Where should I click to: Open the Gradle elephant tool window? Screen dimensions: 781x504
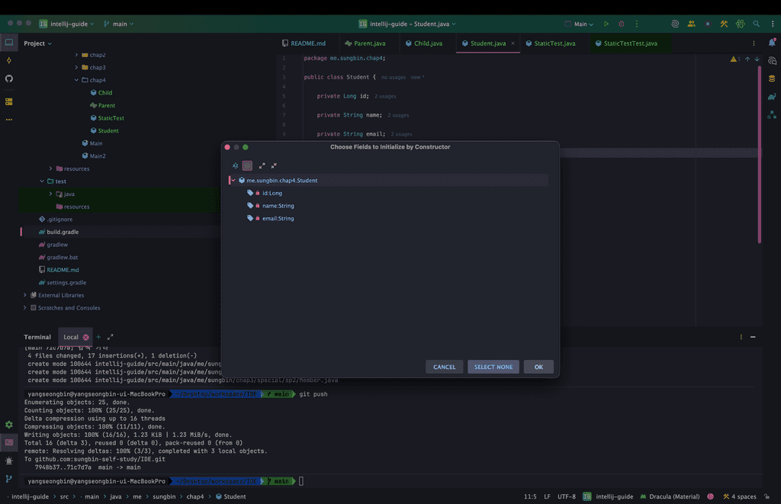click(x=772, y=96)
